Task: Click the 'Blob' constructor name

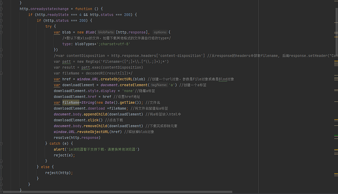Action: point(90,32)
